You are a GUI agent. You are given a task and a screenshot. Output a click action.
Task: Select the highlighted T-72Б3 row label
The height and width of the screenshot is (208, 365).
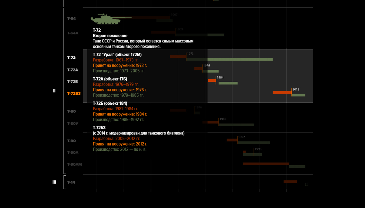pos(74,94)
